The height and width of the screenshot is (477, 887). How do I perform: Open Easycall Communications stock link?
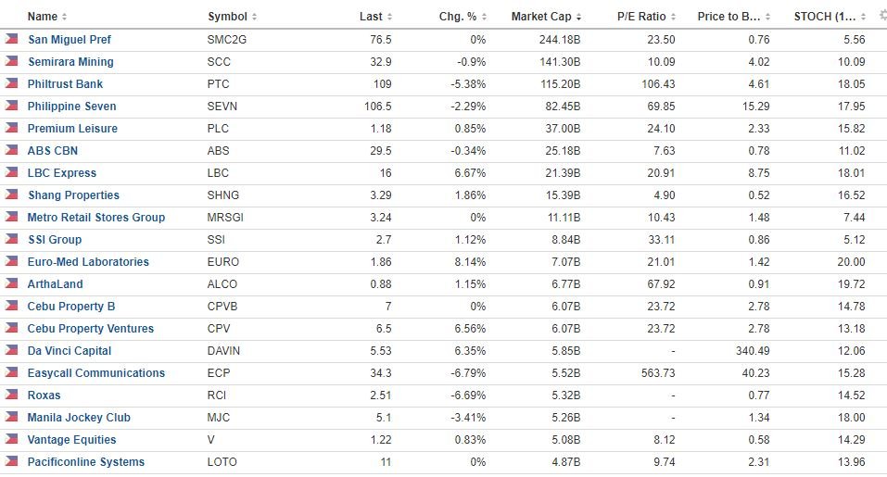[96, 373]
